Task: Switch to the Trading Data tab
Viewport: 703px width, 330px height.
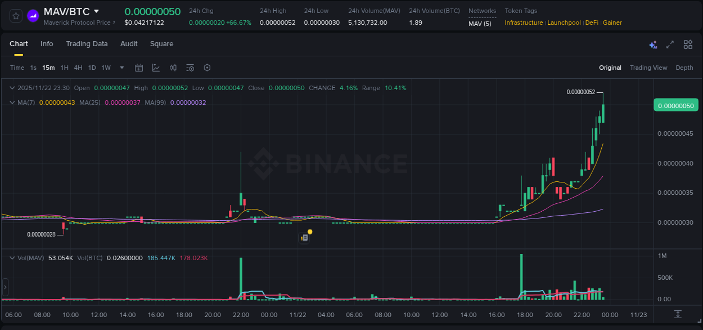Action: coord(87,44)
